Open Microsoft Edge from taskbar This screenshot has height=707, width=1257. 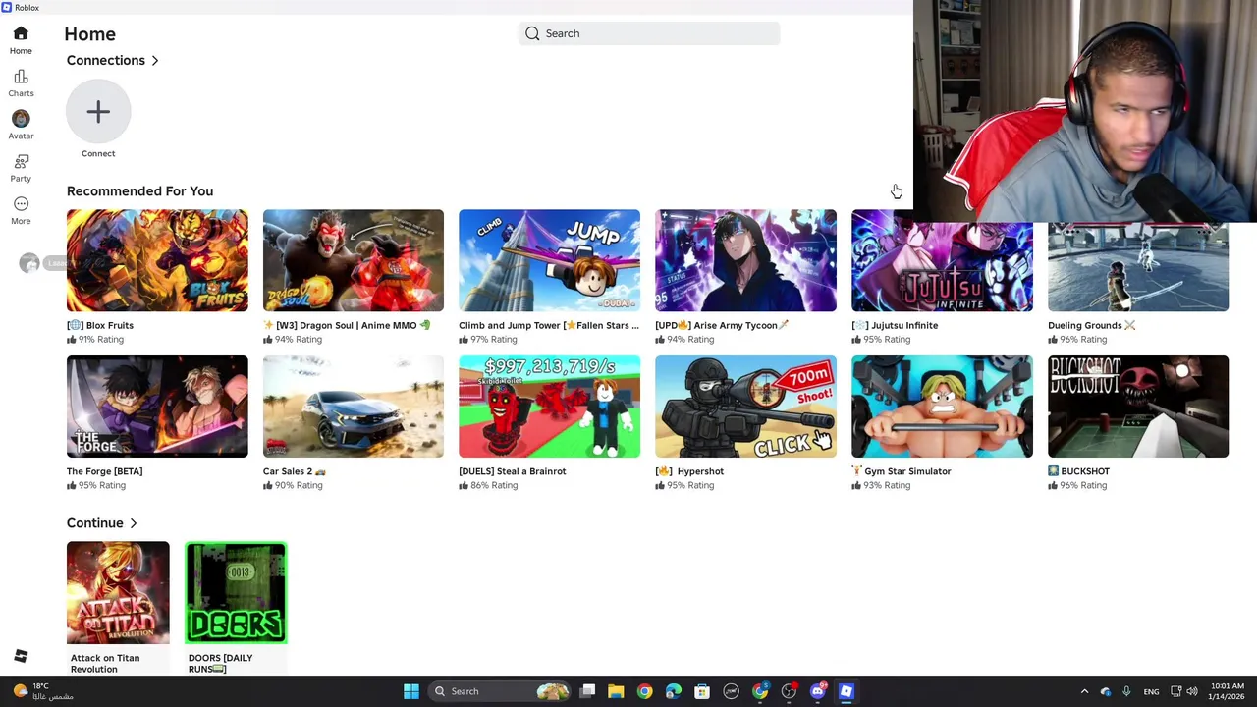tap(673, 691)
